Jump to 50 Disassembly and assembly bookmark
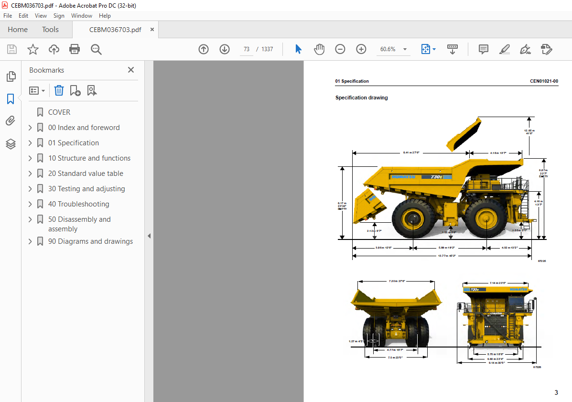This screenshot has width=572, height=402. click(x=79, y=224)
